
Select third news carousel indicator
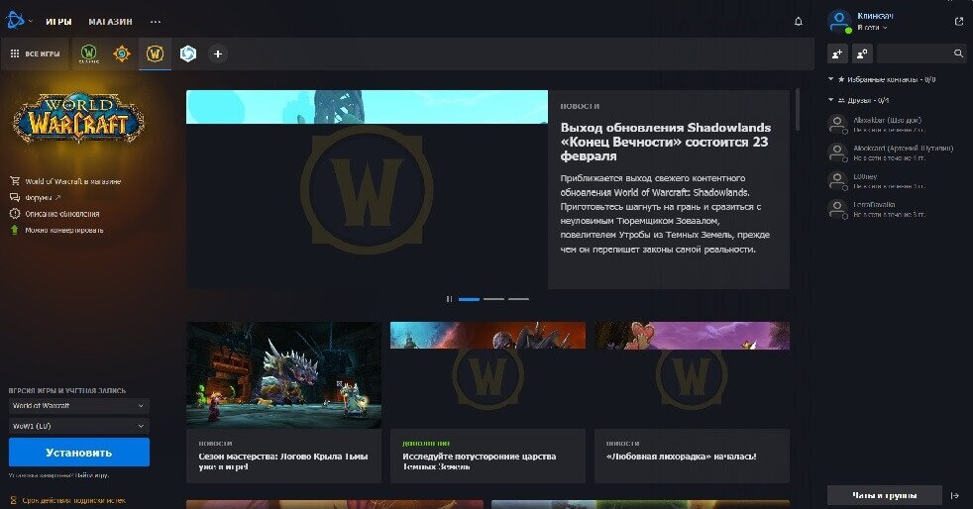pos(519,299)
